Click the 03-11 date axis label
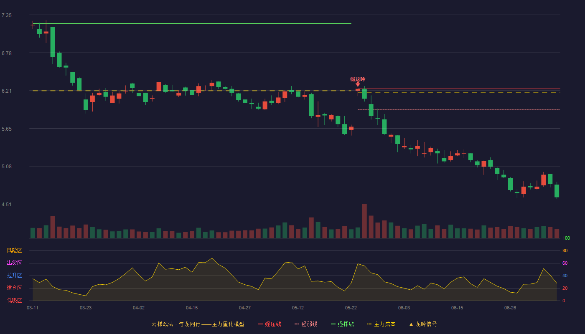The height and width of the screenshot is (334, 585). pyautogui.click(x=33, y=308)
